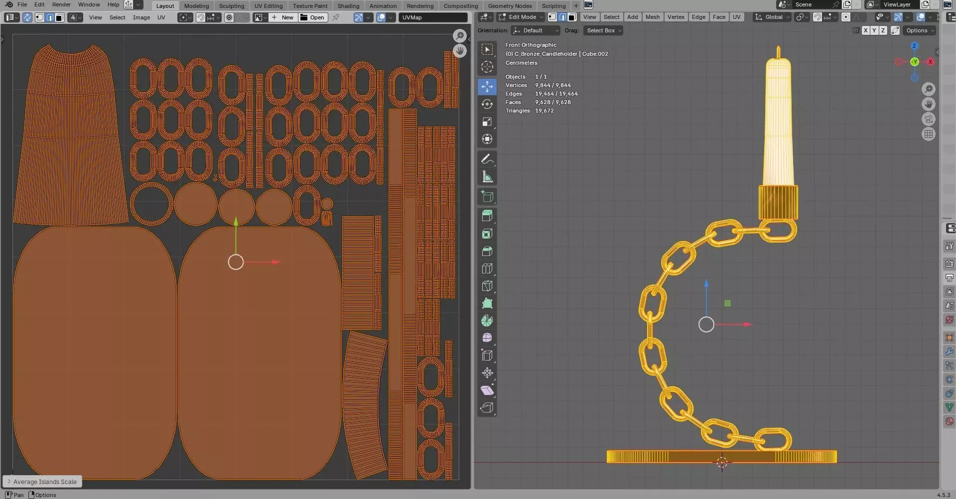Screen dimensions: 956x499
Task: Choose the Shear tool
Action: 487,390
